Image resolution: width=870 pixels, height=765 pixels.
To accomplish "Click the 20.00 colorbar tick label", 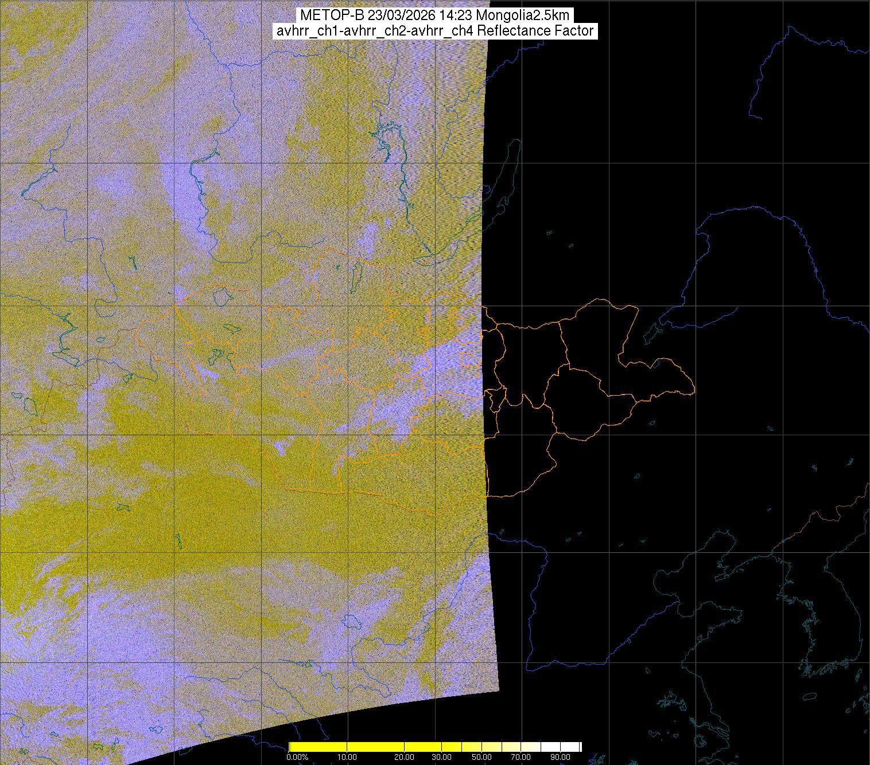I will pos(405,758).
